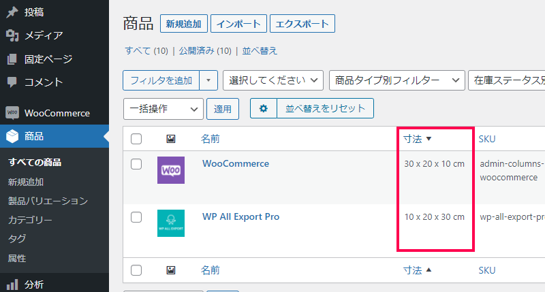
Task: Click the 適用 apply button
Action: pos(223,109)
